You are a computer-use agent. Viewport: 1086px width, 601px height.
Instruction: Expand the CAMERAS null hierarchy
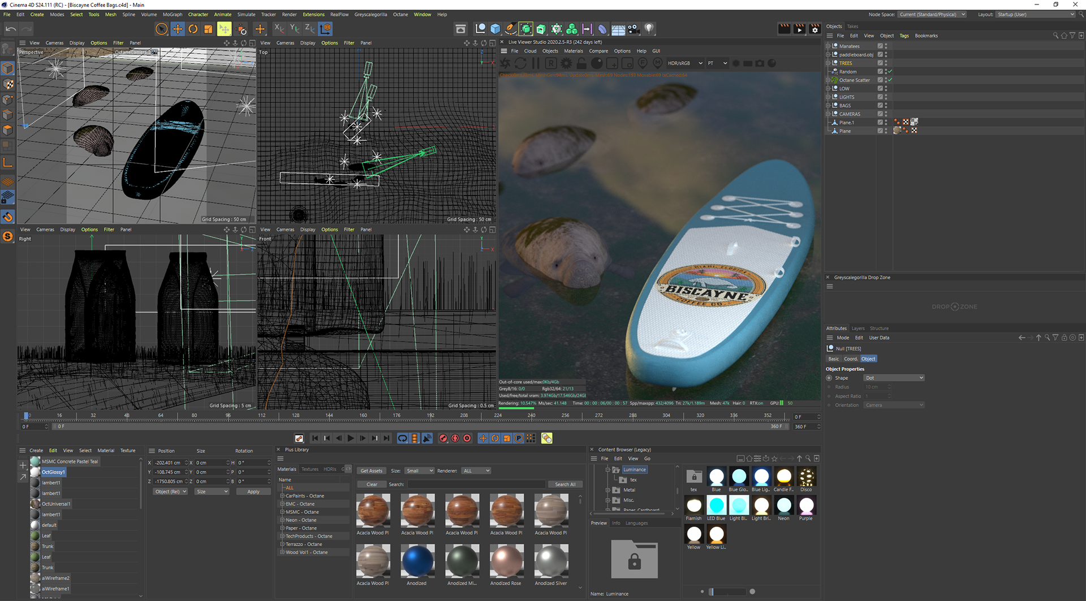coord(828,114)
